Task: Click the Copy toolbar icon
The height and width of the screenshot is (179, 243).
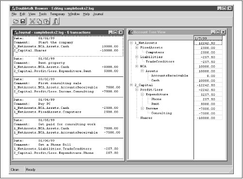Action: tap(39, 21)
